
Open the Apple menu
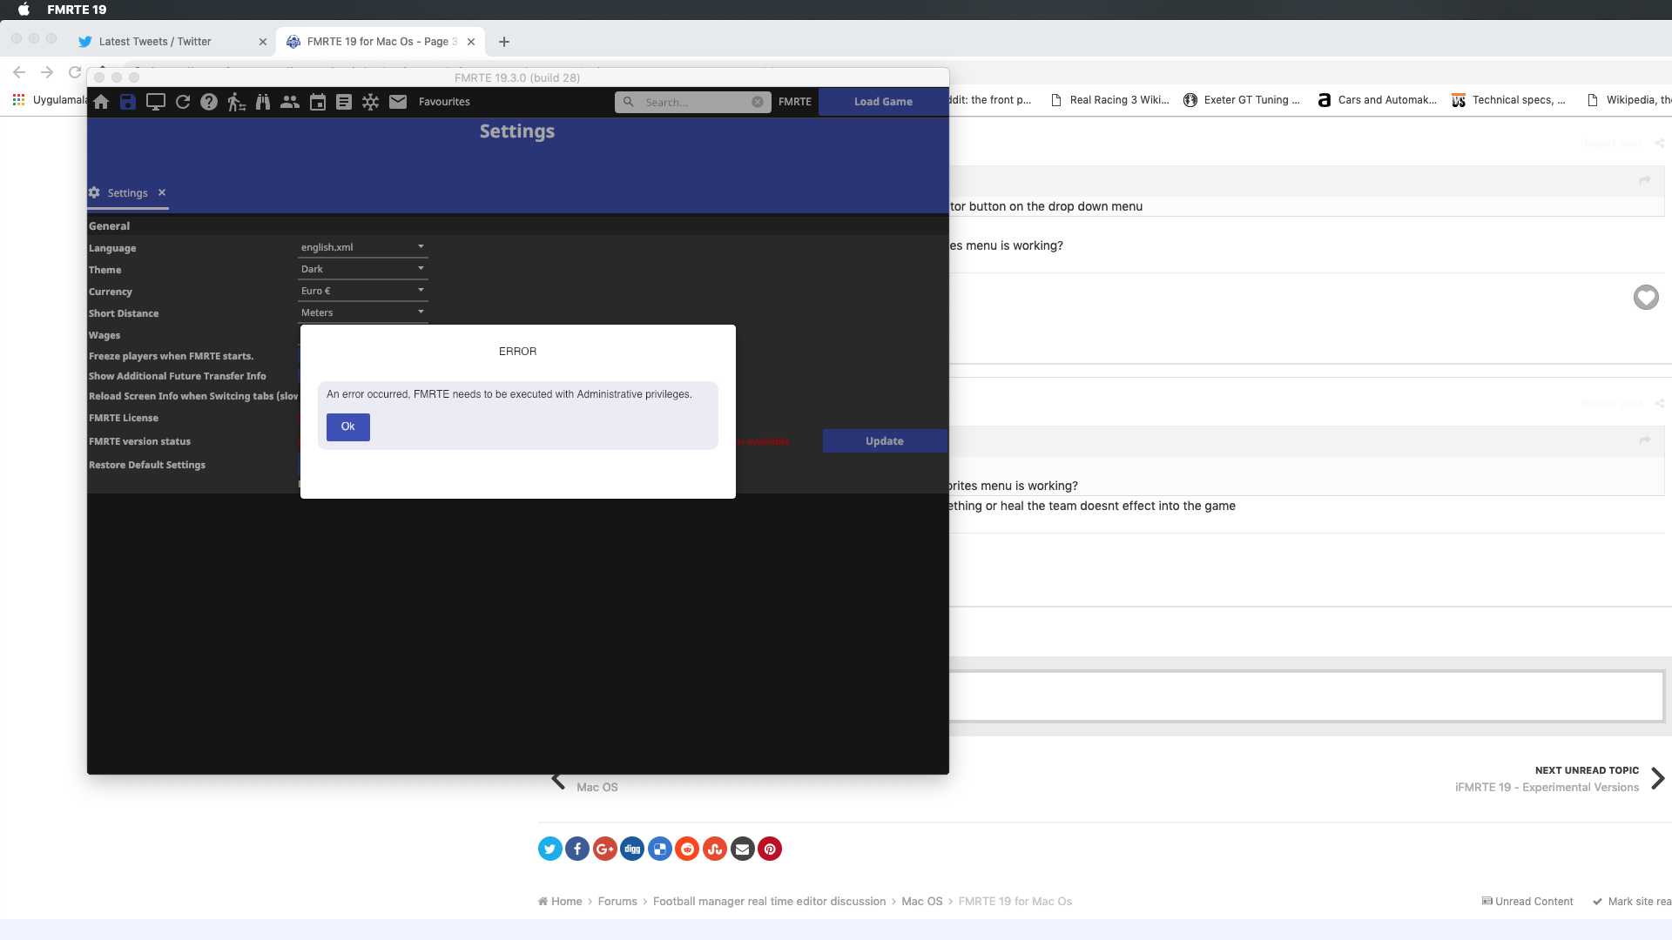tap(24, 10)
